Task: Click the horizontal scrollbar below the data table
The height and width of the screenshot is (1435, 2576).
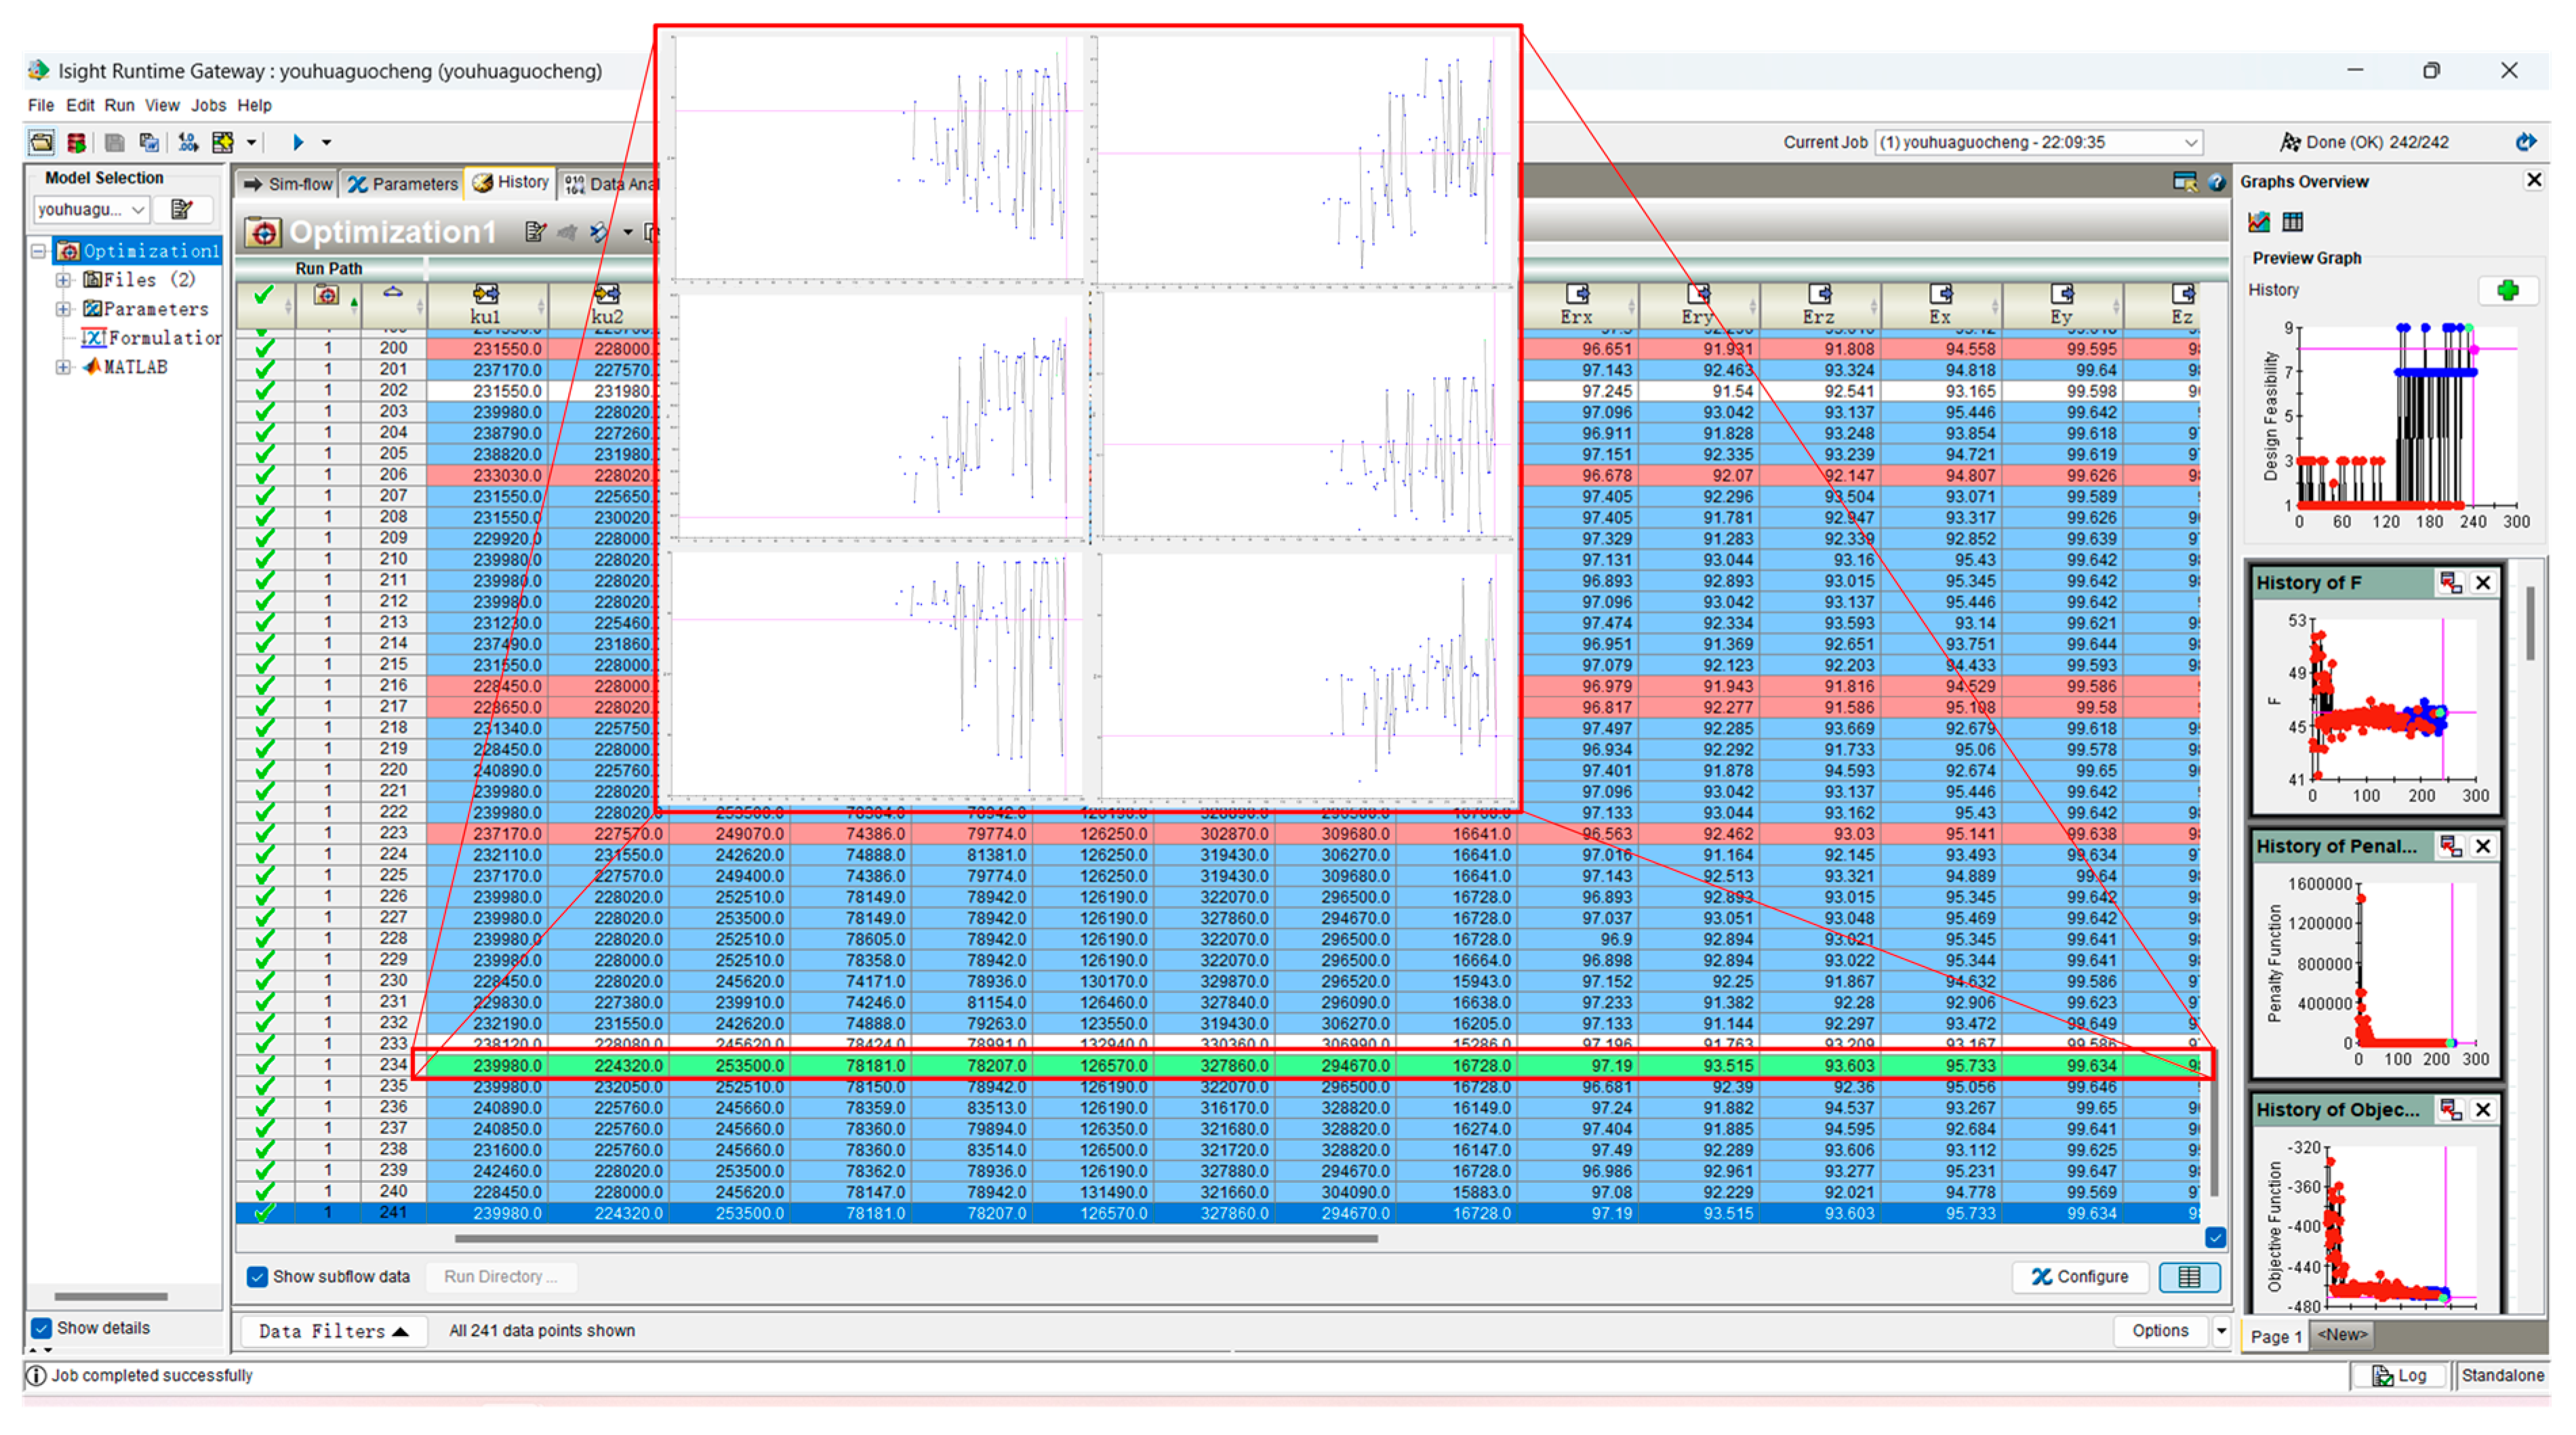Action: tap(916, 1238)
